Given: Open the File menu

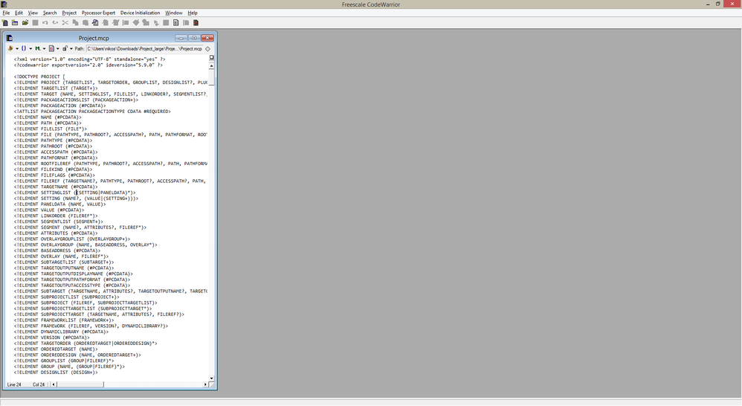Looking at the screenshot, I should 6,13.
